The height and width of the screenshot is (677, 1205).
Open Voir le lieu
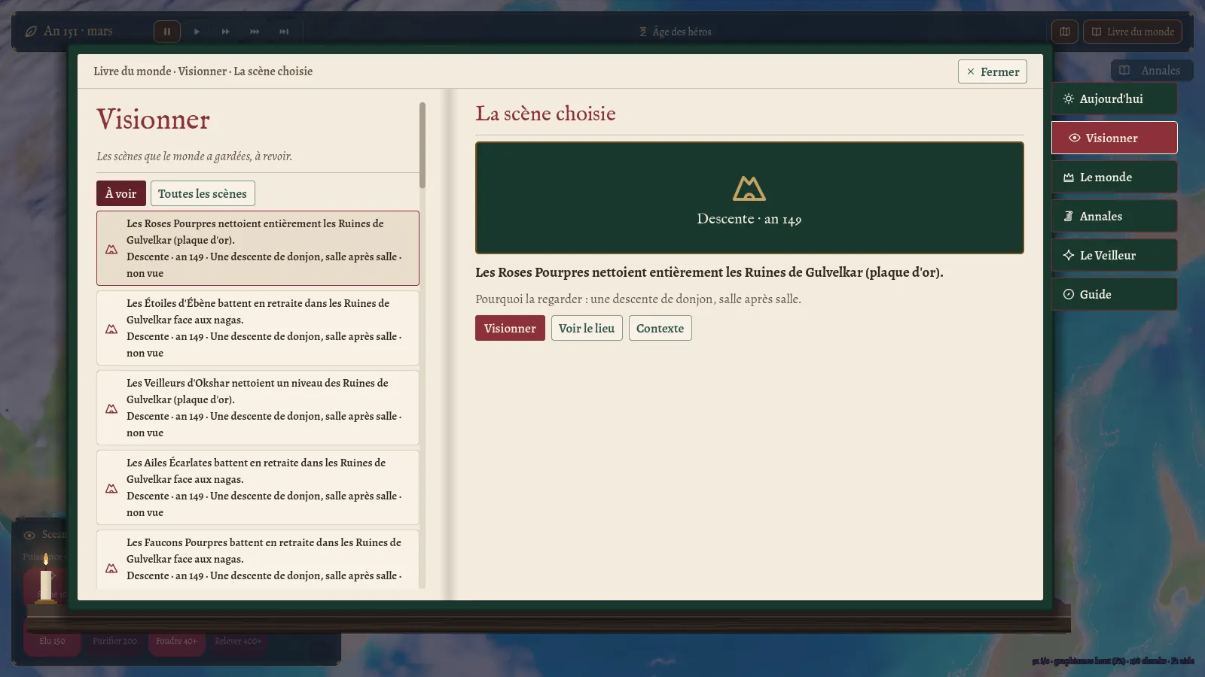(587, 328)
